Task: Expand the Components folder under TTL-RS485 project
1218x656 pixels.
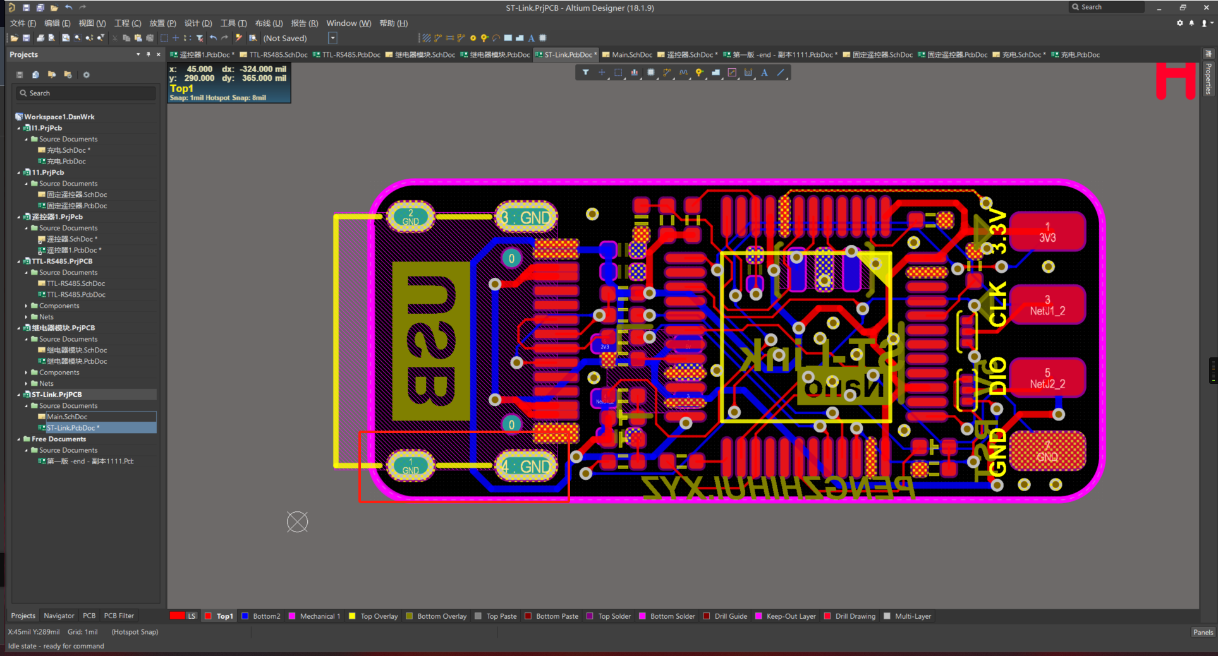Action: pyautogui.click(x=27, y=306)
